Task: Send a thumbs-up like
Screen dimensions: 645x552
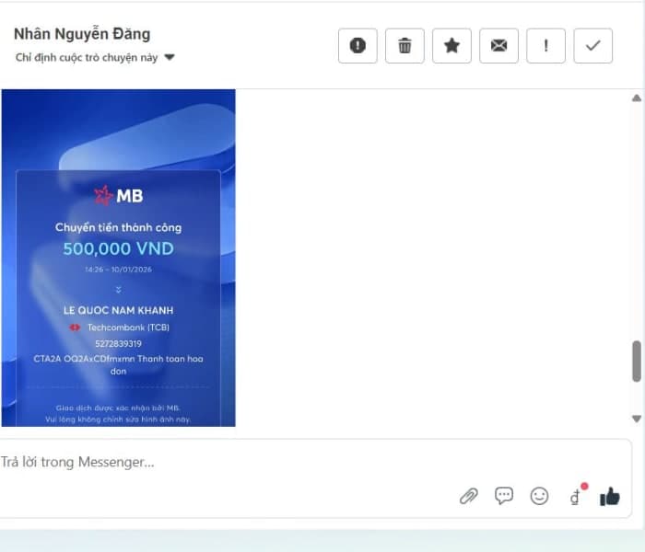Action: pyautogui.click(x=610, y=497)
